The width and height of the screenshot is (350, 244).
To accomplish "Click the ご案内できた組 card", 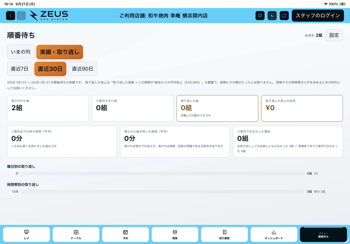I will pos(133,108).
